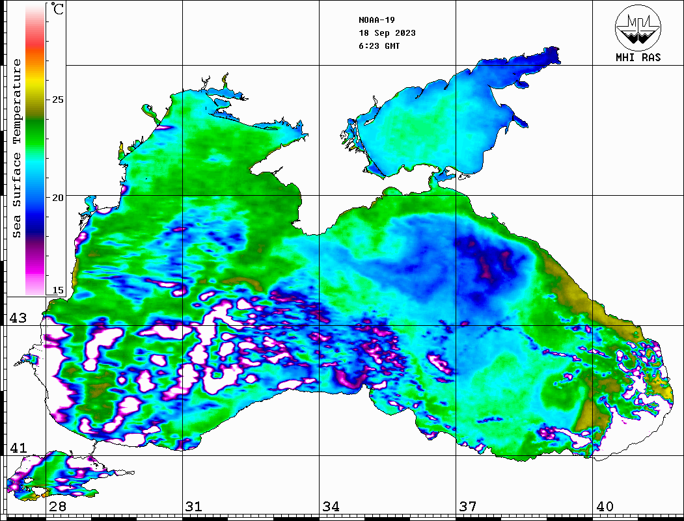Click the 25 mark on the temperature scale

(x=57, y=100)
